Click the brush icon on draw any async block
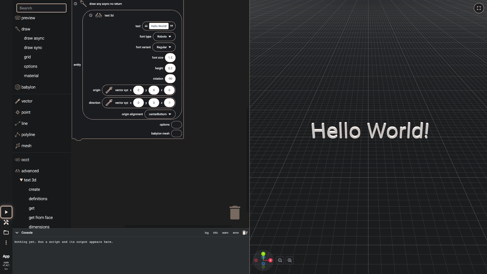 click(x=83, y=4)
